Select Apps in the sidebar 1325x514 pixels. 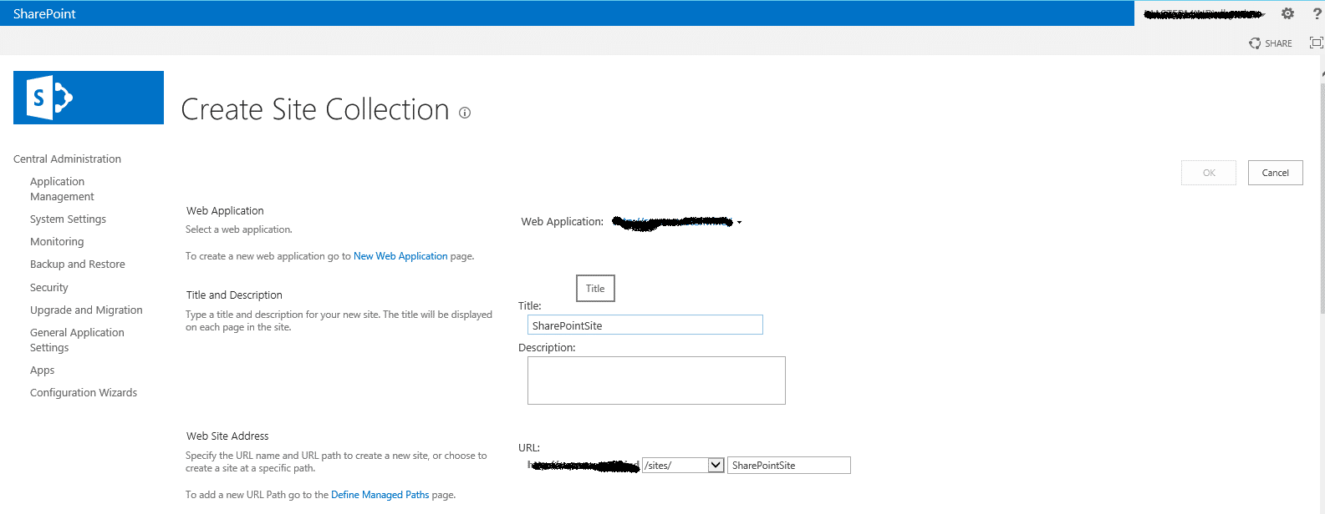pos(42,370)
